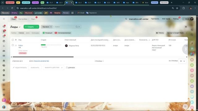Open the chat menu button bottom right
The width and height of the screenshot is (198, 111).
[x=185, y=107]
